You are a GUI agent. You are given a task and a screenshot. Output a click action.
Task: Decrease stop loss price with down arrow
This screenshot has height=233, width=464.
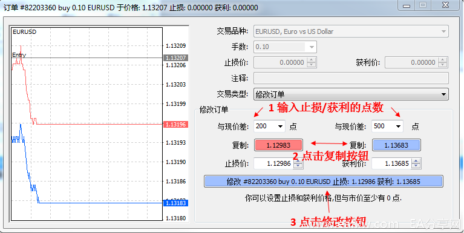(x=298, y=166)
